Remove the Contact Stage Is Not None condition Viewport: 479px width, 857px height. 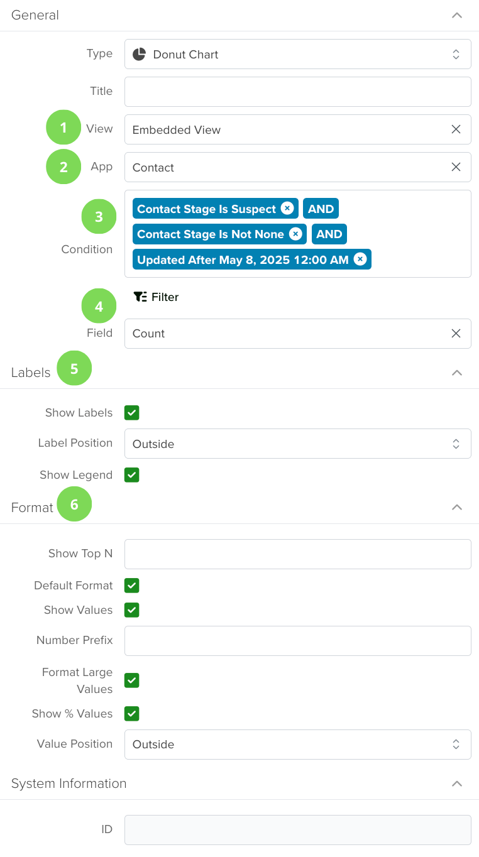tap(295, 234)
